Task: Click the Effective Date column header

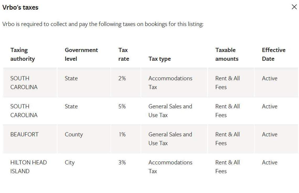Action: (x=274, y=54)
